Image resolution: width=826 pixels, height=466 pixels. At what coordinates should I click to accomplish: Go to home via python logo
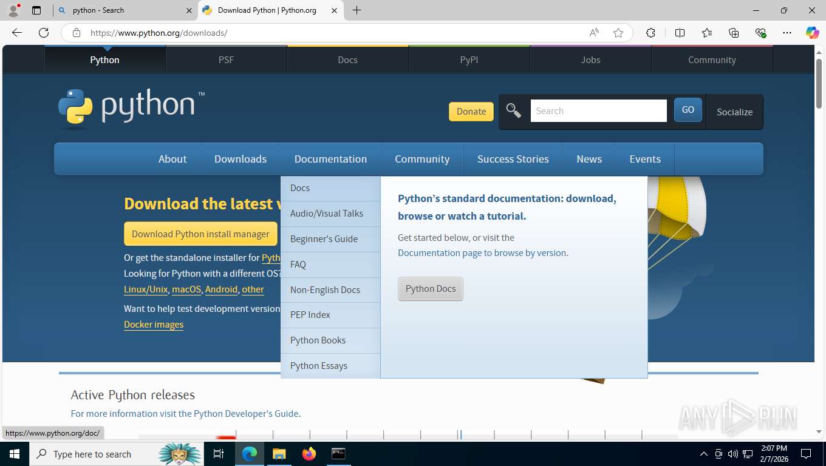tap(131, 108)
